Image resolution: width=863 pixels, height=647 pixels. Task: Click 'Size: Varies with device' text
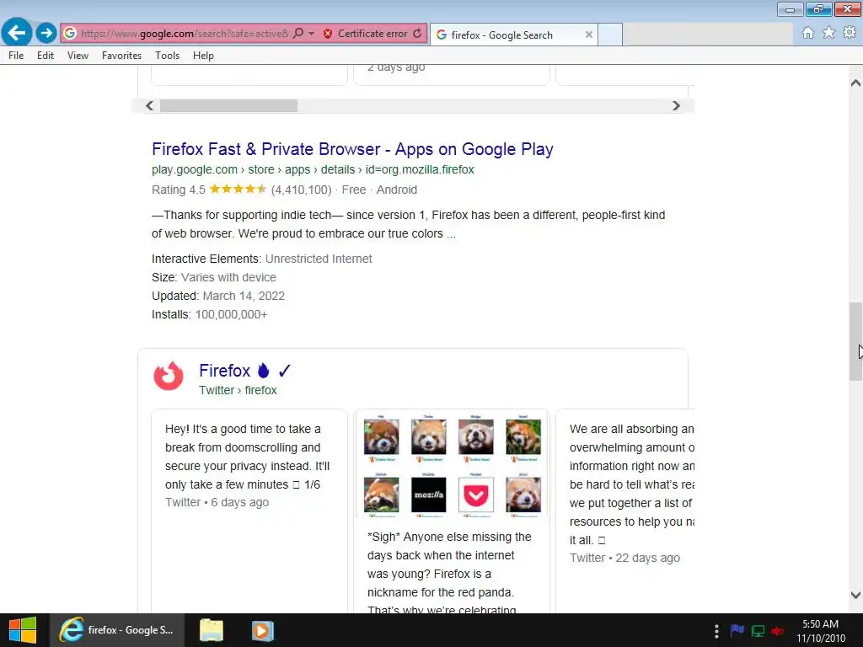[x=214, y=277]
